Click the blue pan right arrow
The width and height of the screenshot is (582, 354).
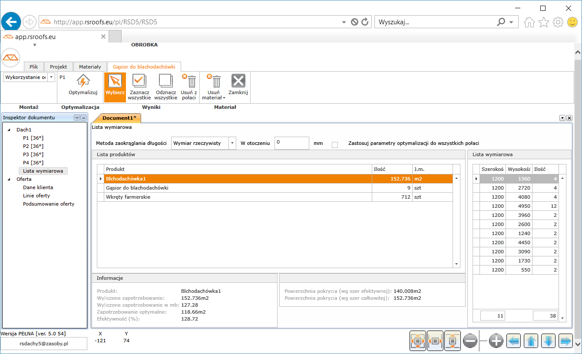point(565,341)
